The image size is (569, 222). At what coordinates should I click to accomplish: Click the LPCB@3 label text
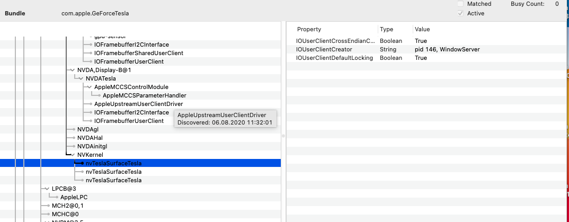(x=64, y=189)
